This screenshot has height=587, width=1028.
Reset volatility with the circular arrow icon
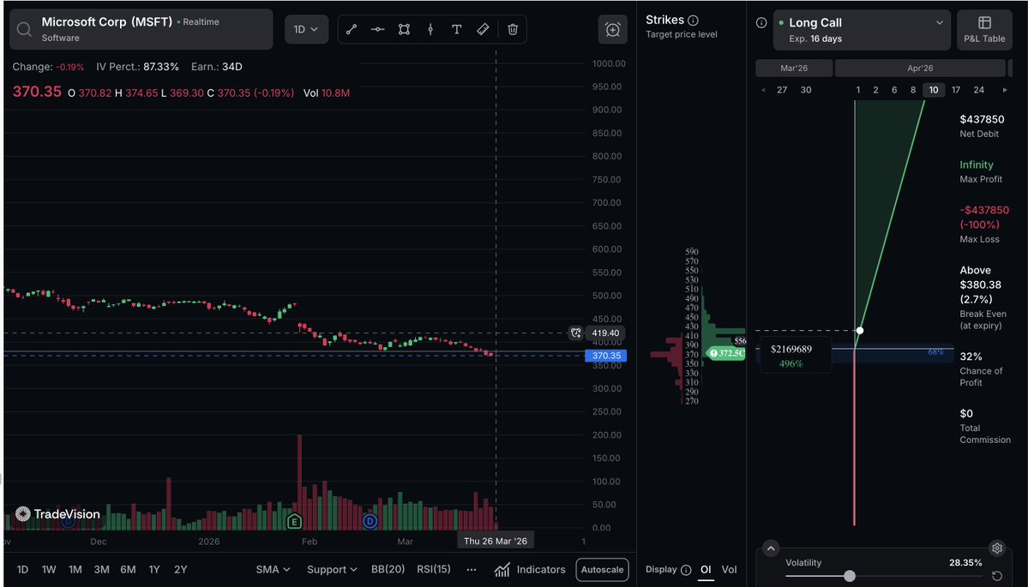point(996,576)
